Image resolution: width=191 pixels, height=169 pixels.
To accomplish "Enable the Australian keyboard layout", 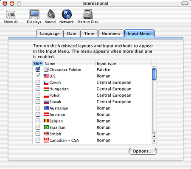I will (x=38, y=108).
